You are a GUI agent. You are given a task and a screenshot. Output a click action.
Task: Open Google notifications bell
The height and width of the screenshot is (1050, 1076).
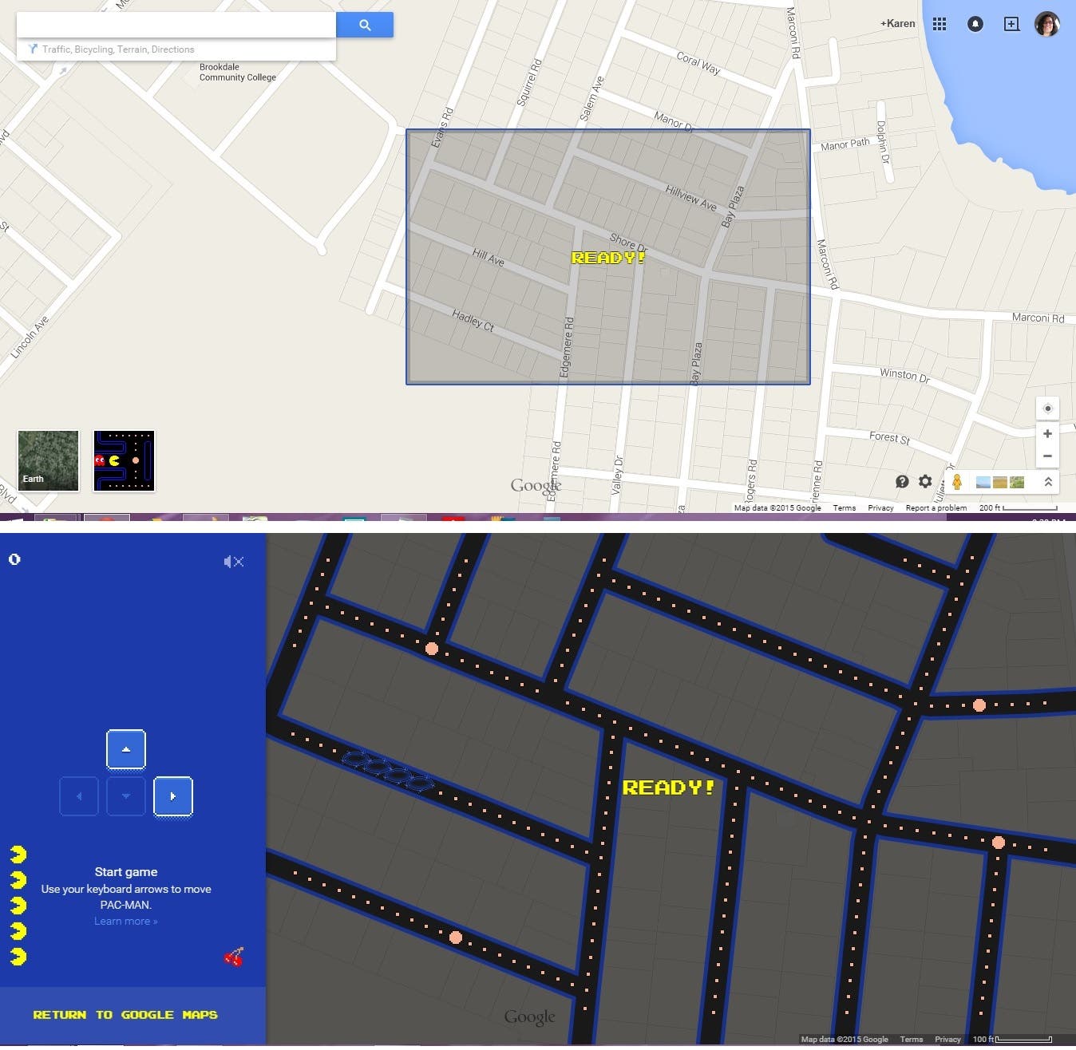click(x=975, y=24)
